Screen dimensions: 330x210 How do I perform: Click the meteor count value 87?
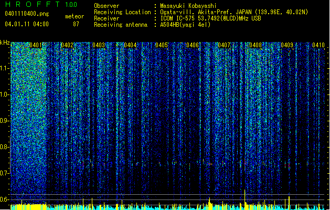[76, 24]
